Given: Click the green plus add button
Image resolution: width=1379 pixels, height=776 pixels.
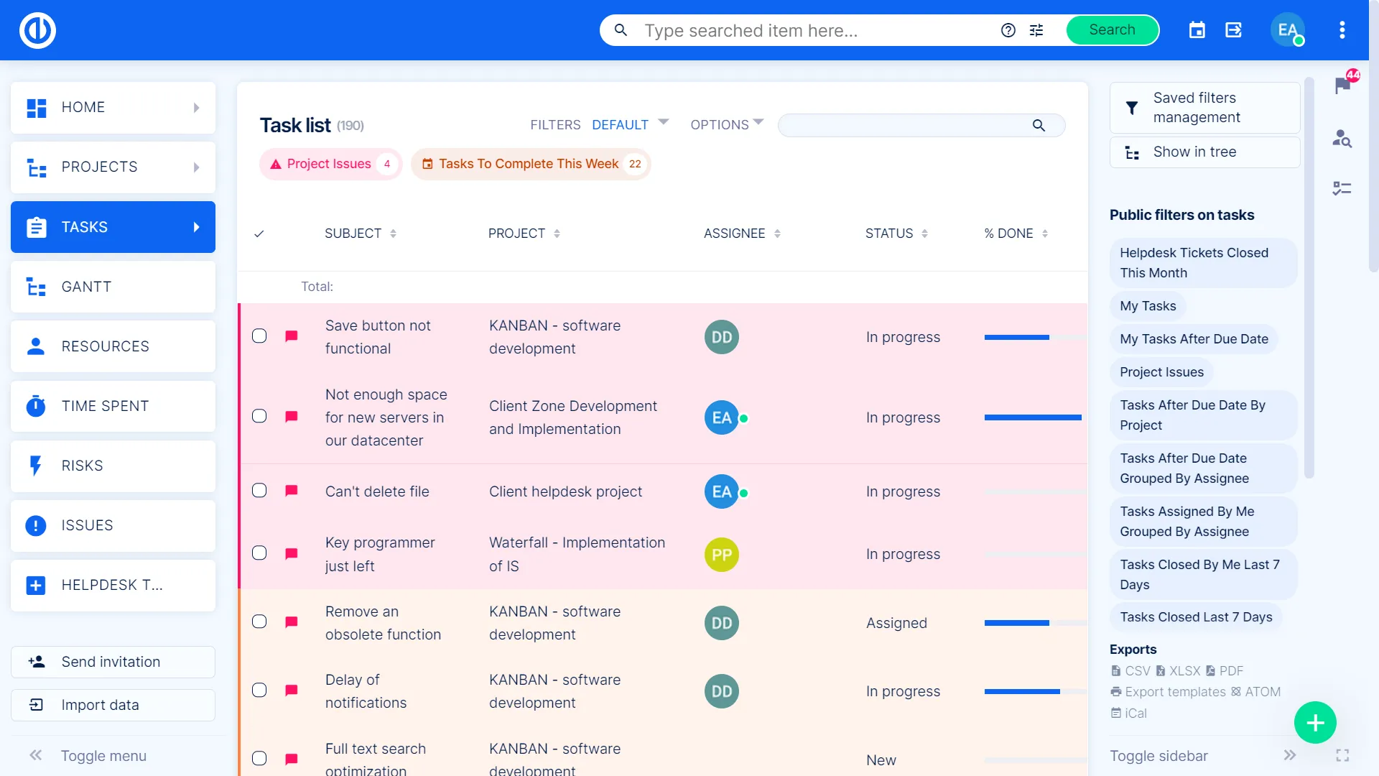Looking at the screenshot, I should pos(1315,723).
